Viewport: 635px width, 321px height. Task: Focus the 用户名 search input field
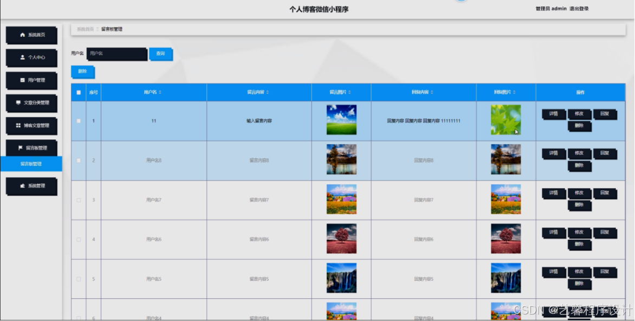point(117,54)
